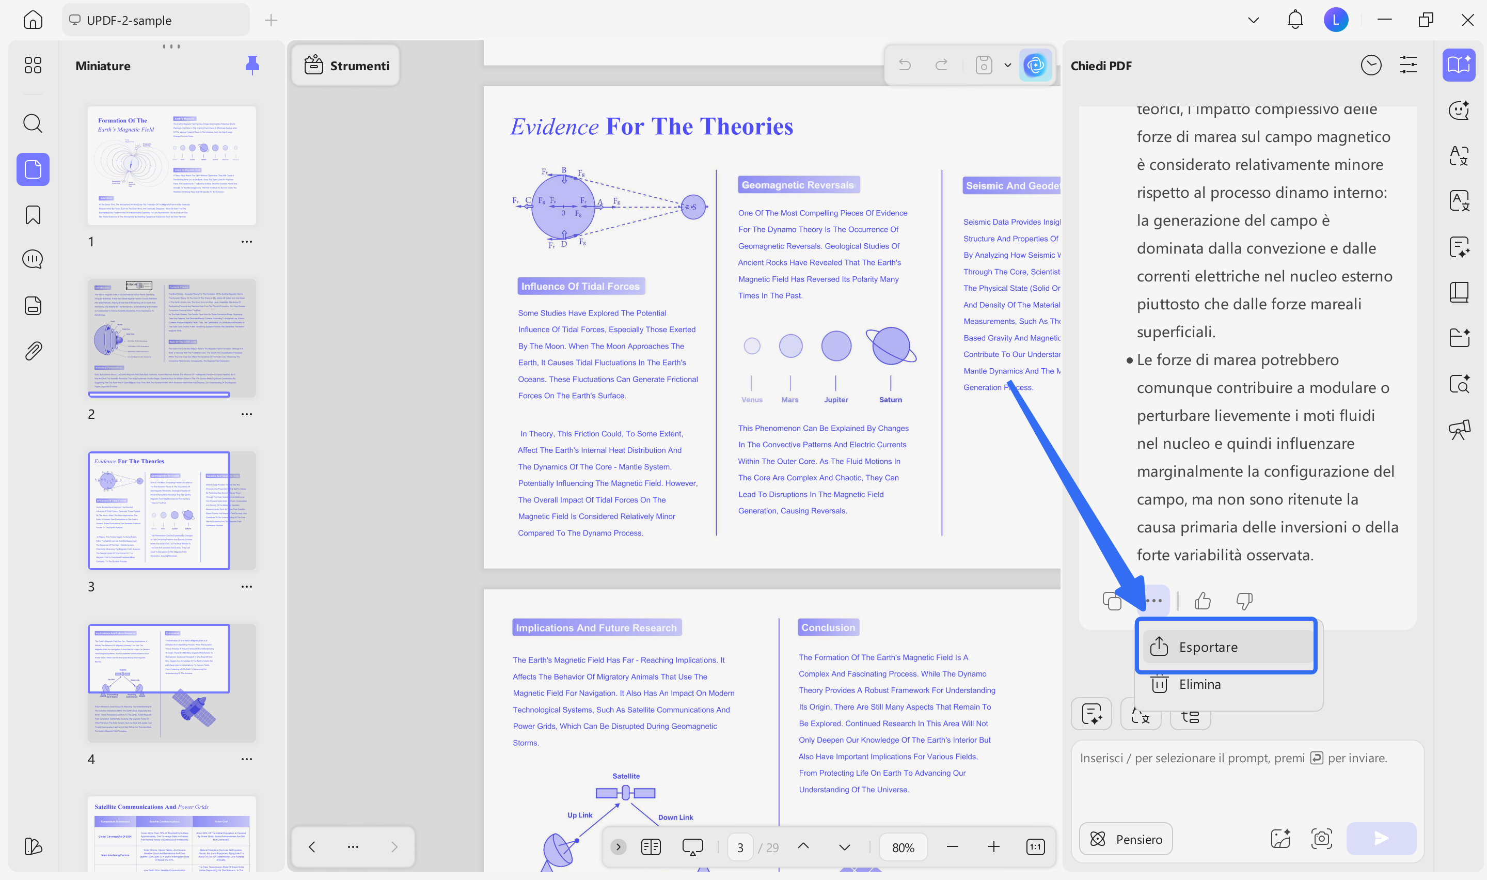Expand the save options dropdown arrow

(1007, 65)
